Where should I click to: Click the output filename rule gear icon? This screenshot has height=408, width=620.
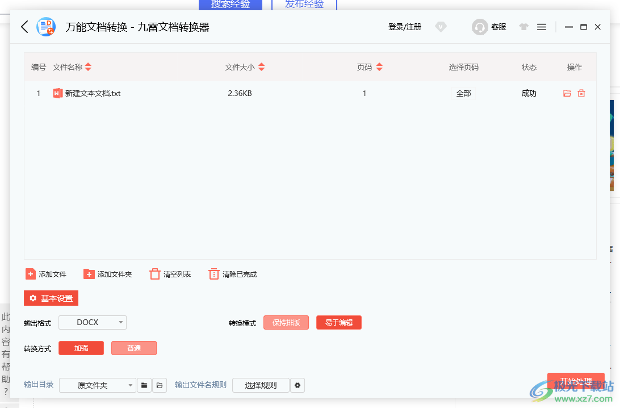pos(298,385)
